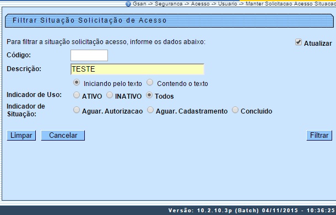Click the breadcrumb path Gsan -> Seguranca text
The height and width of the screenshot is (215, 336).
[x=158, y=4]
